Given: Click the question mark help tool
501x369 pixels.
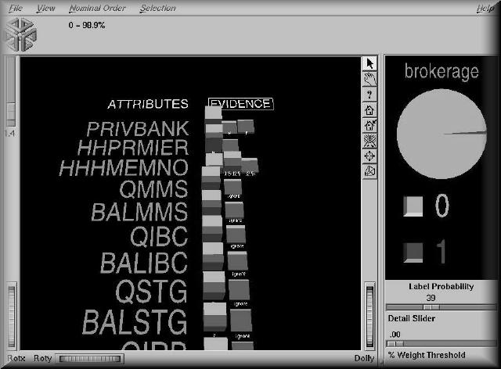Looking at the screenshot, I should coord(371,94).
